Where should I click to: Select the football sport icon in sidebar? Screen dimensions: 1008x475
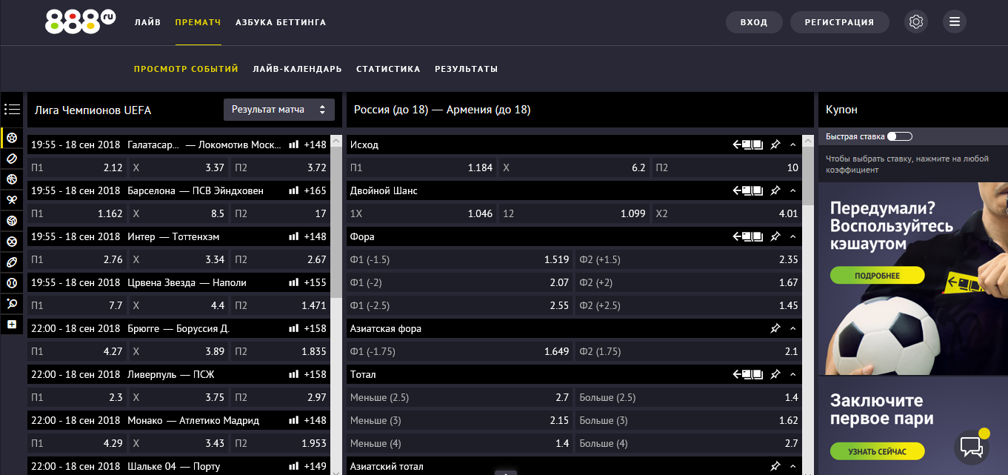click(x=12, y=138)
